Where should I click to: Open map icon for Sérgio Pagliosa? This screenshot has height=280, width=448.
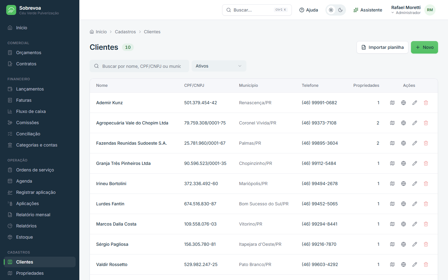point(392,244)
